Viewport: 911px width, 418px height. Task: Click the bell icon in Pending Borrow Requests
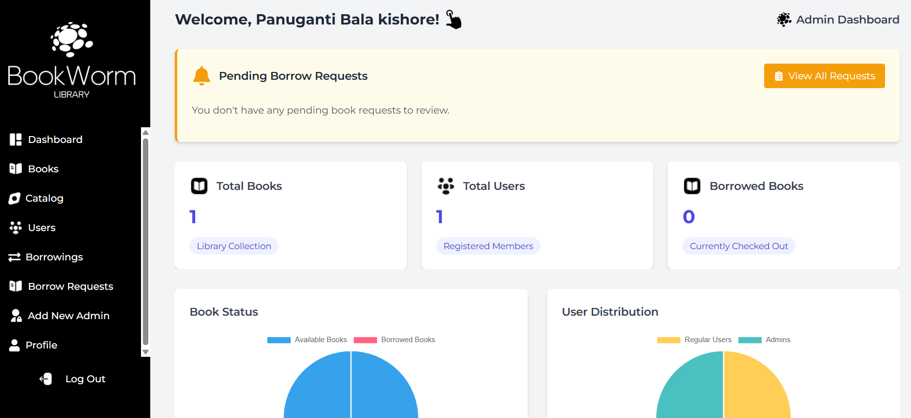pyautogui.click(x=202, y=76)
